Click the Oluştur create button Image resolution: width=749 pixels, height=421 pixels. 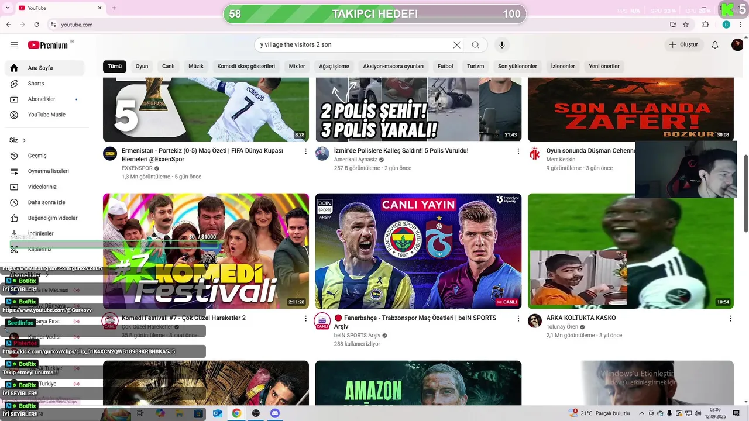(683, 45)
